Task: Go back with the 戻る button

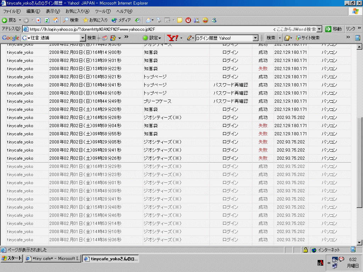Action: point(9,20)
